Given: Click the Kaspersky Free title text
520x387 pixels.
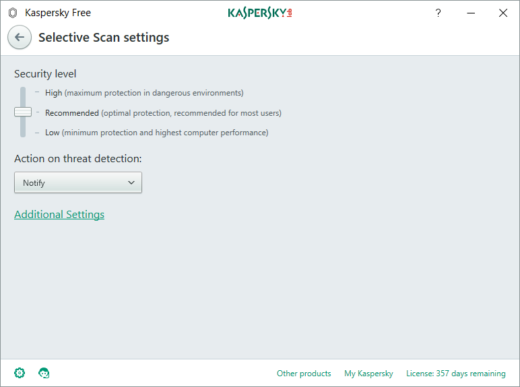Looking at the screenshot, I should coord(58,13).
